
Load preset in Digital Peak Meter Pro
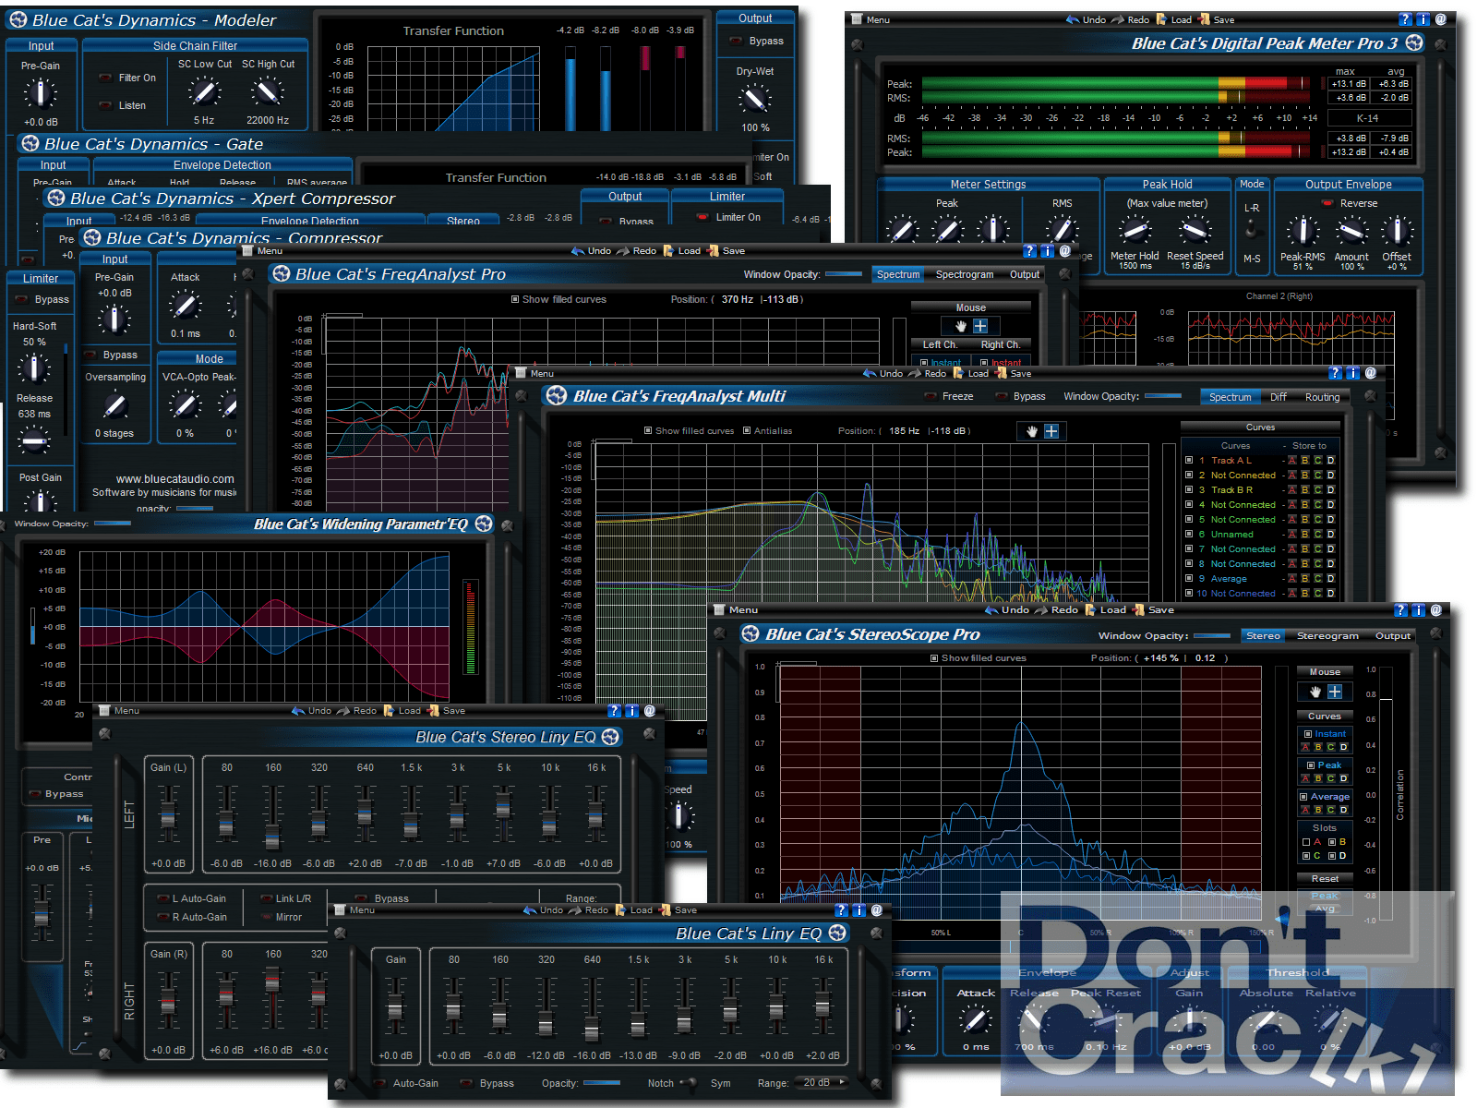point(1174,19)
